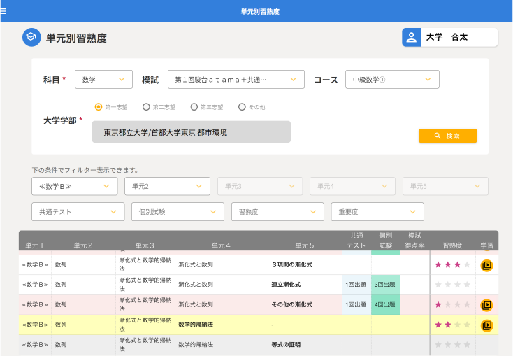Open the 単元2 filter dropdown

tap(167, 186)
